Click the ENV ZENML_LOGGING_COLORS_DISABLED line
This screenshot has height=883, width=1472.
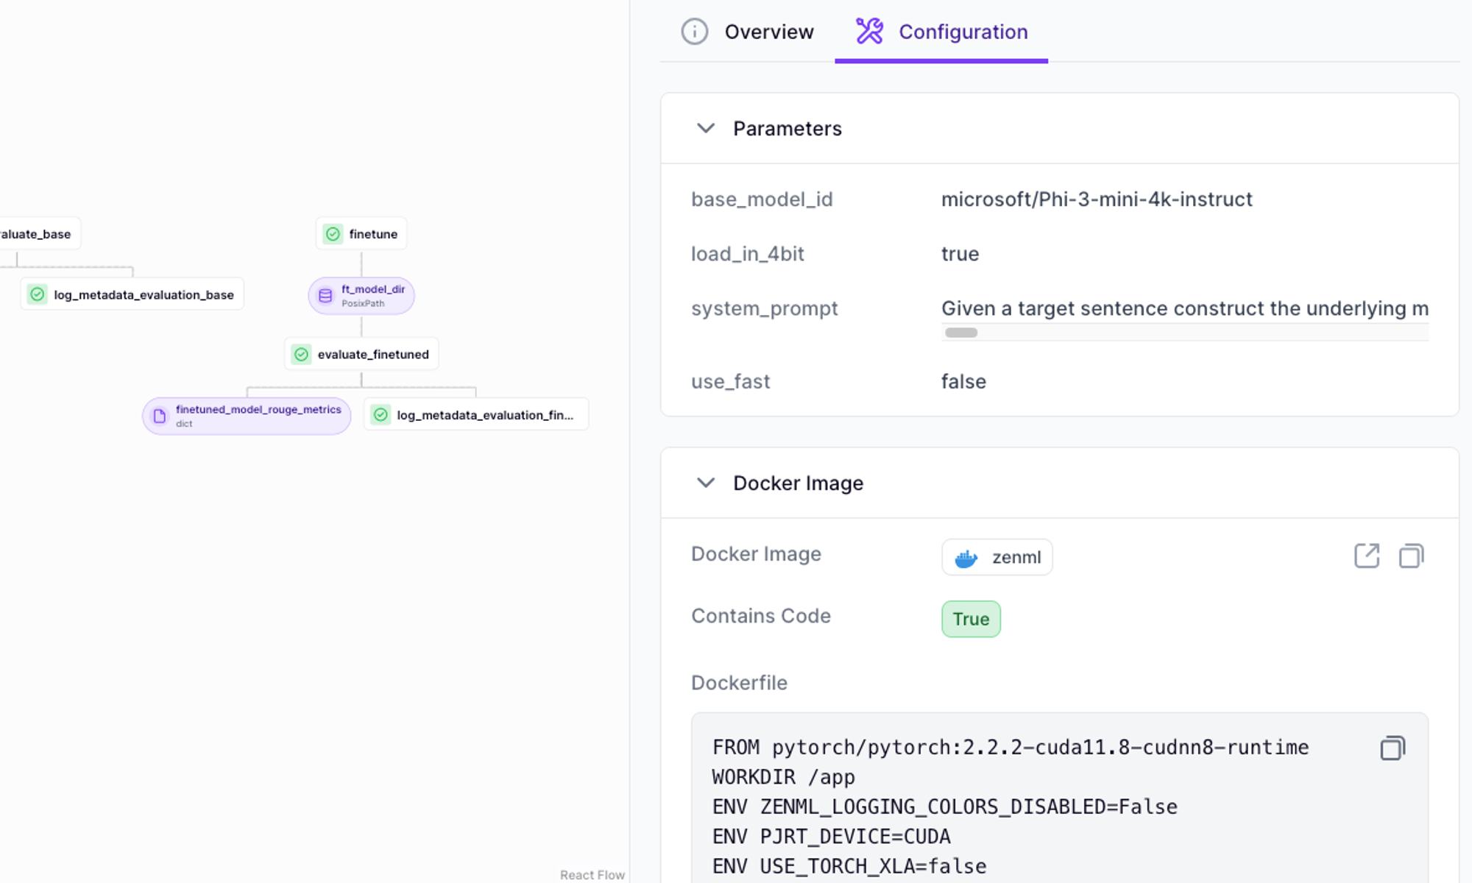pos(945,807)
